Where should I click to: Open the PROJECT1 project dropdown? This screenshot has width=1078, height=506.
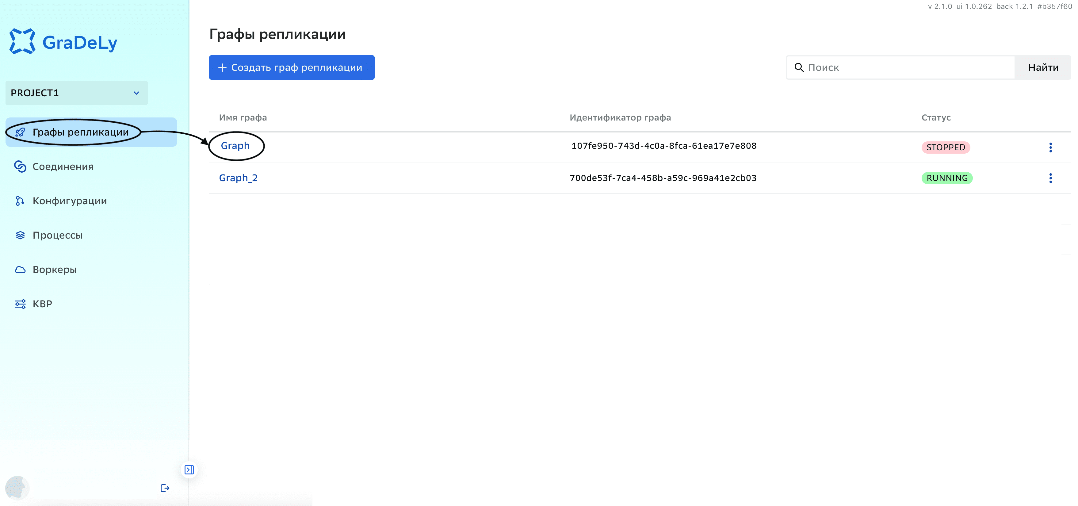pos(77,93)
